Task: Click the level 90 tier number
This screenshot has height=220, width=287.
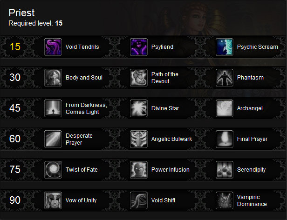Action: click(15, 200)
